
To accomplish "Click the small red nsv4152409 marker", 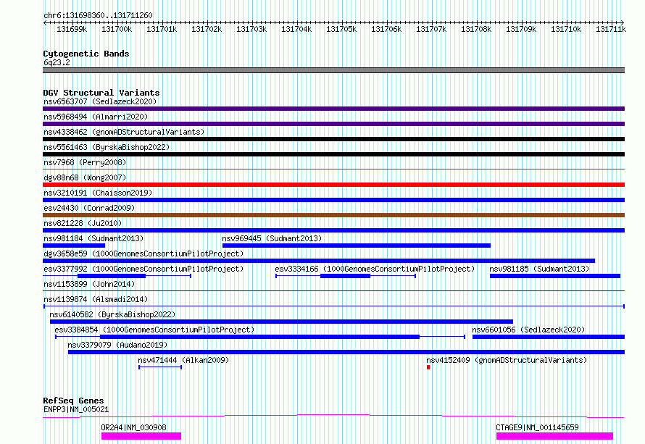I will (428, 367).
